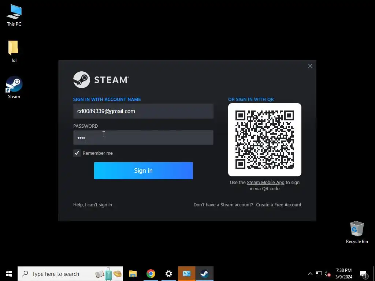This screenshot has height=281, width=375.
Task: Uncheck the Remember me checkbox
Action: (x=77, y=153)
